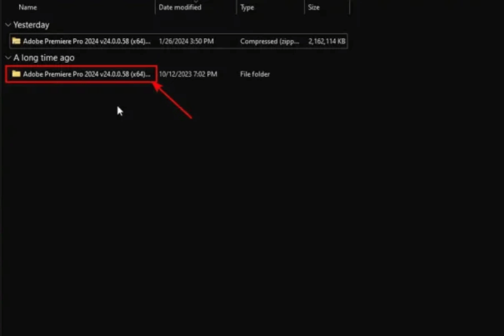Select the Adobe Premiere Pro 2024 folder name

[87, 74]
